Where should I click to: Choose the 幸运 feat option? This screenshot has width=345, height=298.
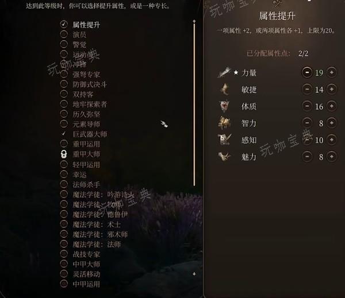coord(79,175)
